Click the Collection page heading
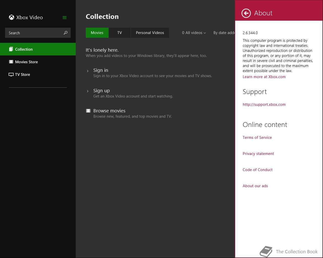Viewport: 323px width, 258px height. (102, 17)
